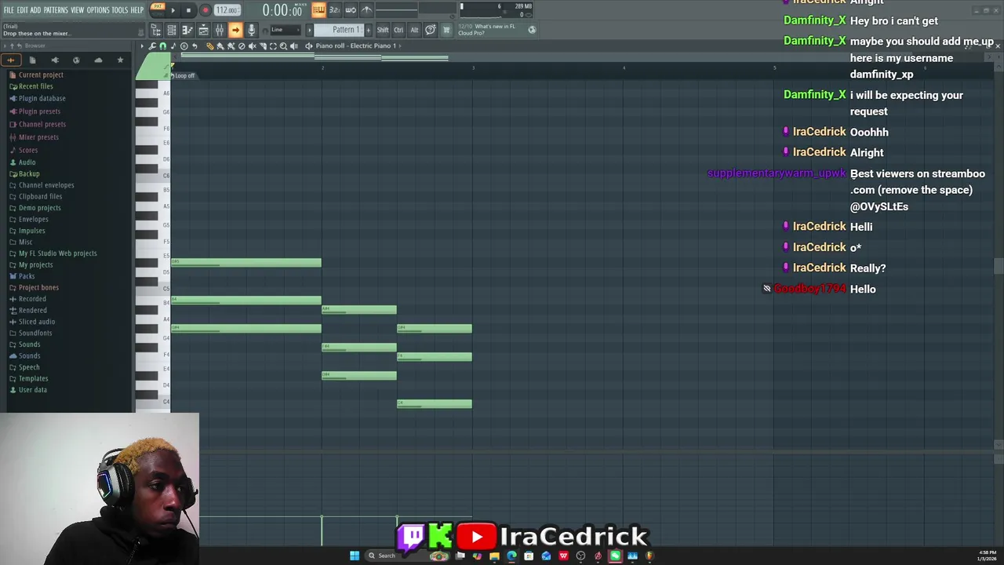Open the Line snap dropdown
This screenshot has height=565, width=1004.
point(286,30)
